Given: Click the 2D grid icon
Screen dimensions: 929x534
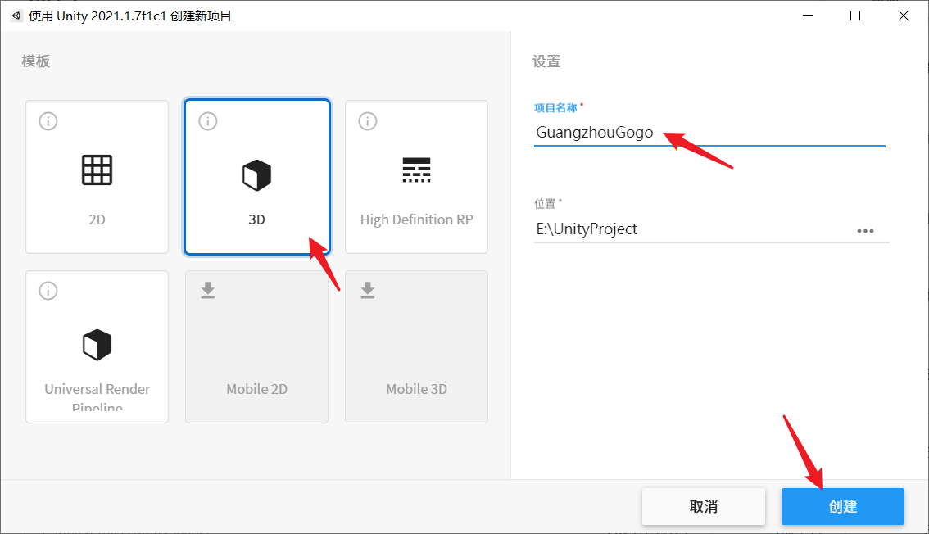Looking at the screenshot, I should coord(97,170).
